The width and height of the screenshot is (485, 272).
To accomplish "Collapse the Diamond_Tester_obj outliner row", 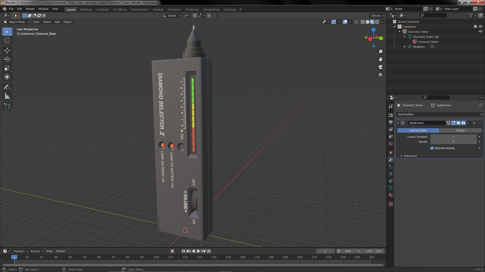I will pyautogui.click(x=404, y=37).
